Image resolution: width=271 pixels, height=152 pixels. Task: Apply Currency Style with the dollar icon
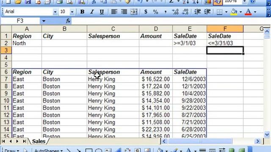coord(146,12)
